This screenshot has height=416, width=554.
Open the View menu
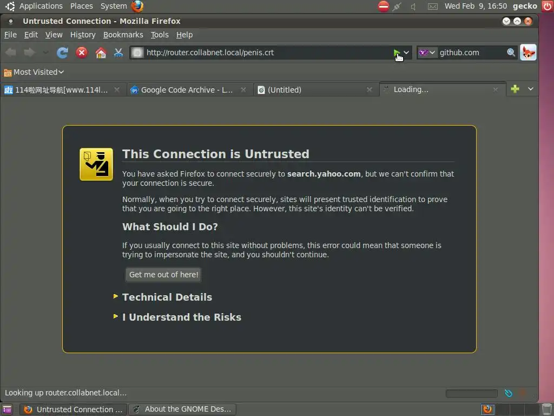(x=54, y=35)
